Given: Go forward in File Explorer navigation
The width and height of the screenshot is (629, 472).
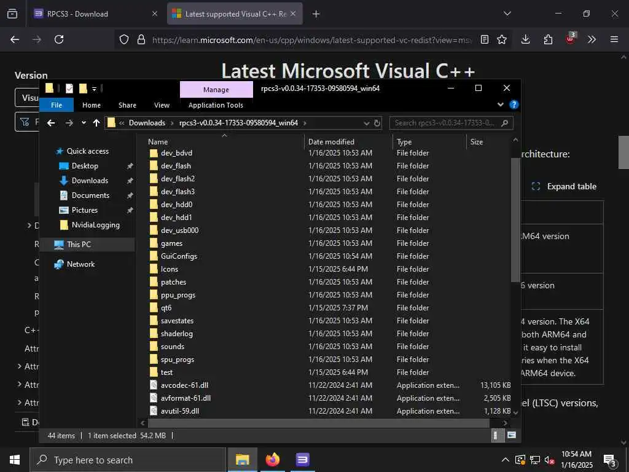Looking at the screenshot, I should 69,123.
